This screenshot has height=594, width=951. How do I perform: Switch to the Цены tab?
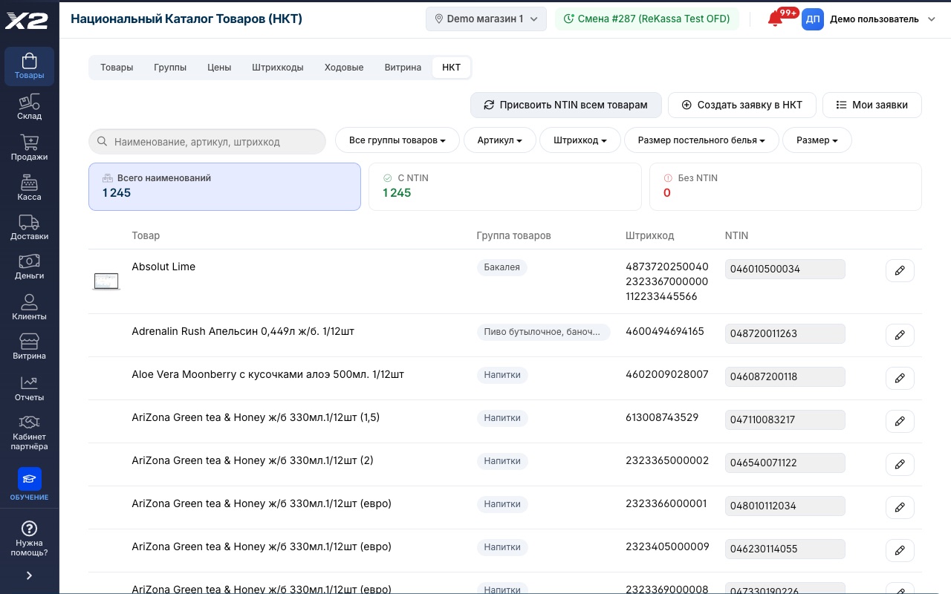[x=219, y=68]
